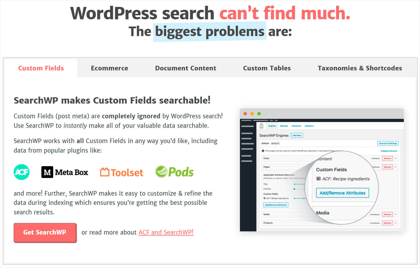Adjust the Title relevance slider
This screenshot has width=420, height=268.
pos(299,184)
